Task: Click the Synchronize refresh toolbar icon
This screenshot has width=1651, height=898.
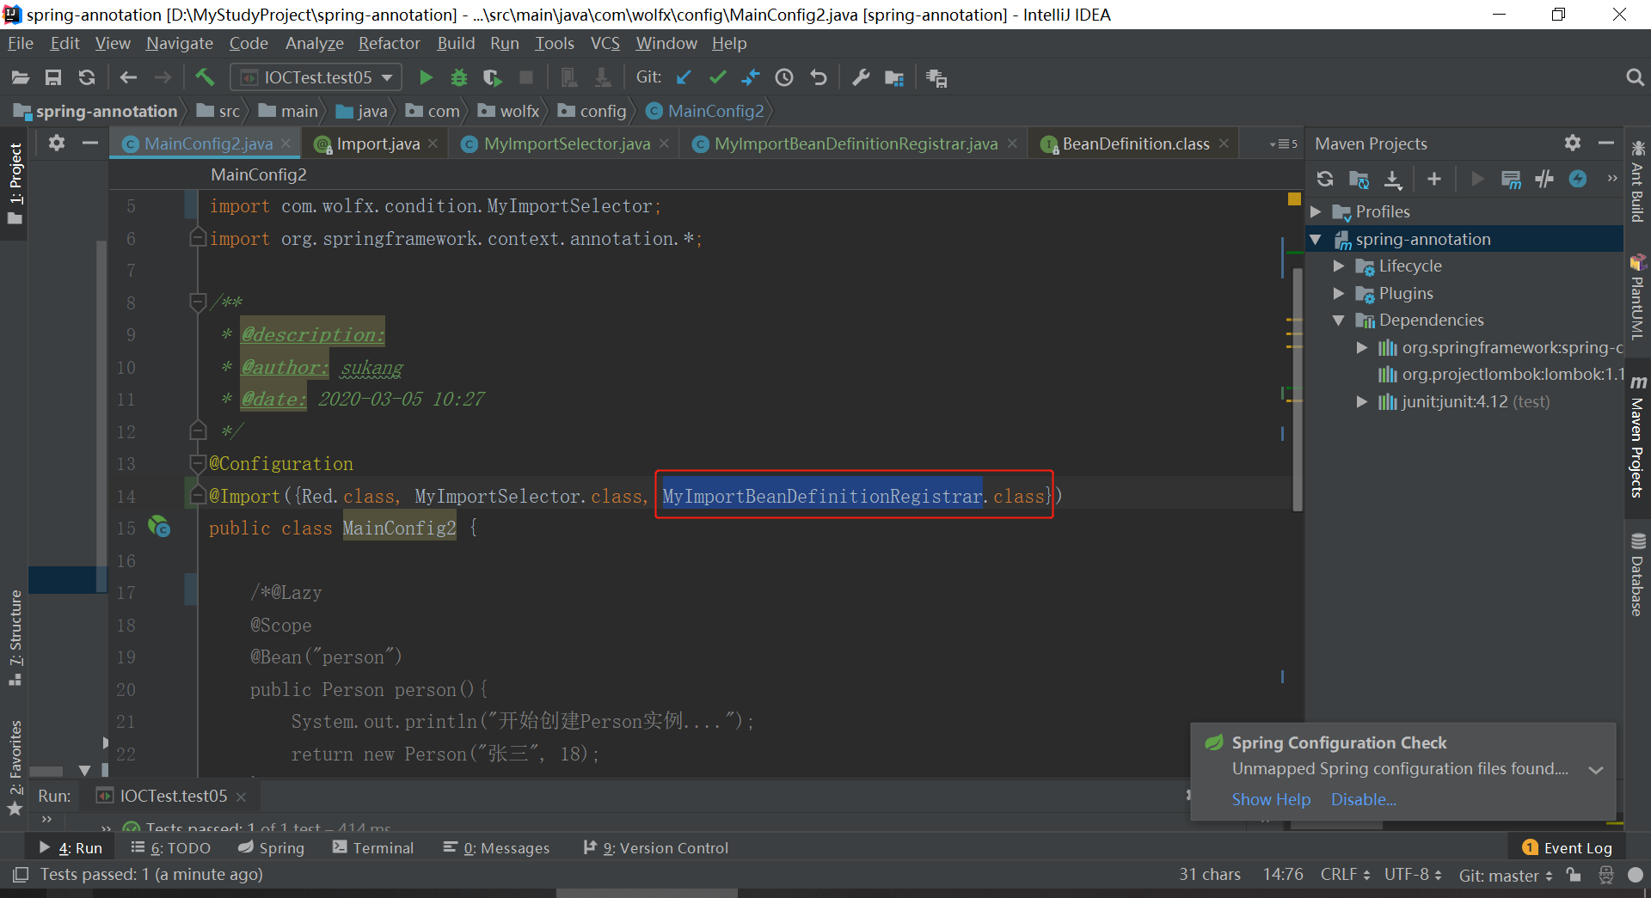Action: (x=87, y=77)
